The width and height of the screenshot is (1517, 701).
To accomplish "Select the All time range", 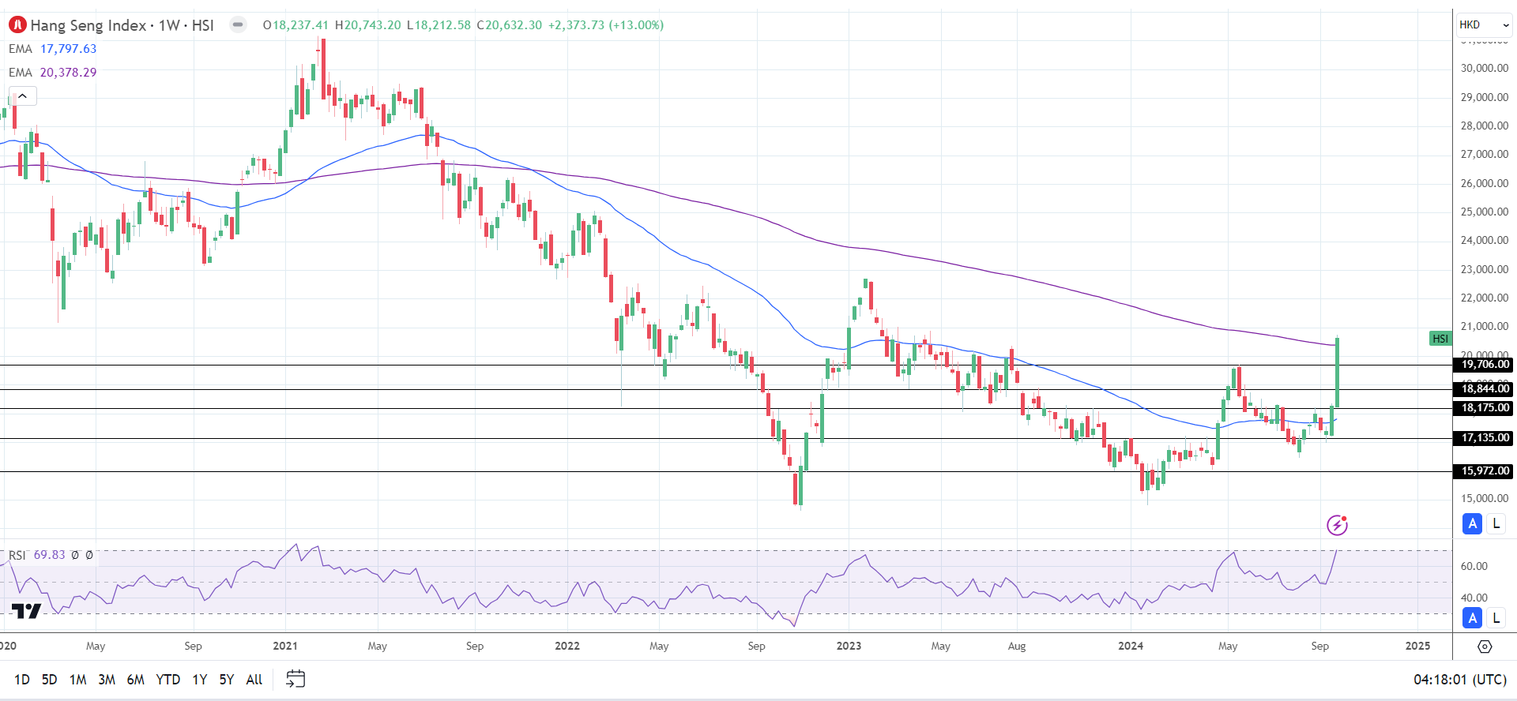I will (254, 680).
